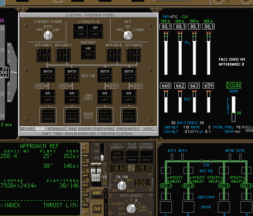Push the DRIVE DISC 2 guarded switch
The width and height of the screenshot is (253, 216).
(x=72, y=115)
